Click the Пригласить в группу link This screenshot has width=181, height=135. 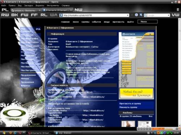[130, 104]
